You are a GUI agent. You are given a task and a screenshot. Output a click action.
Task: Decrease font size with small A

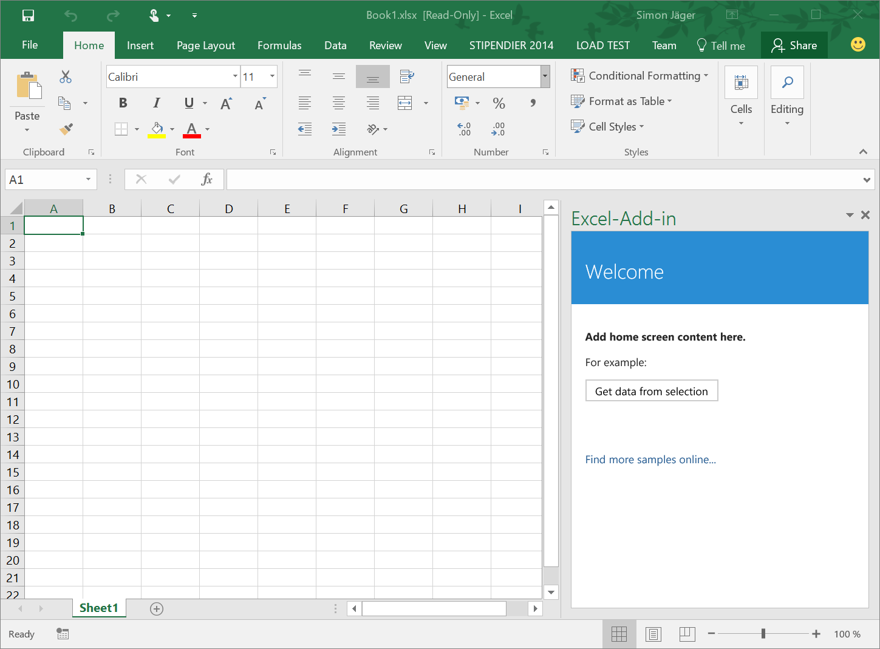pos(260,103)
